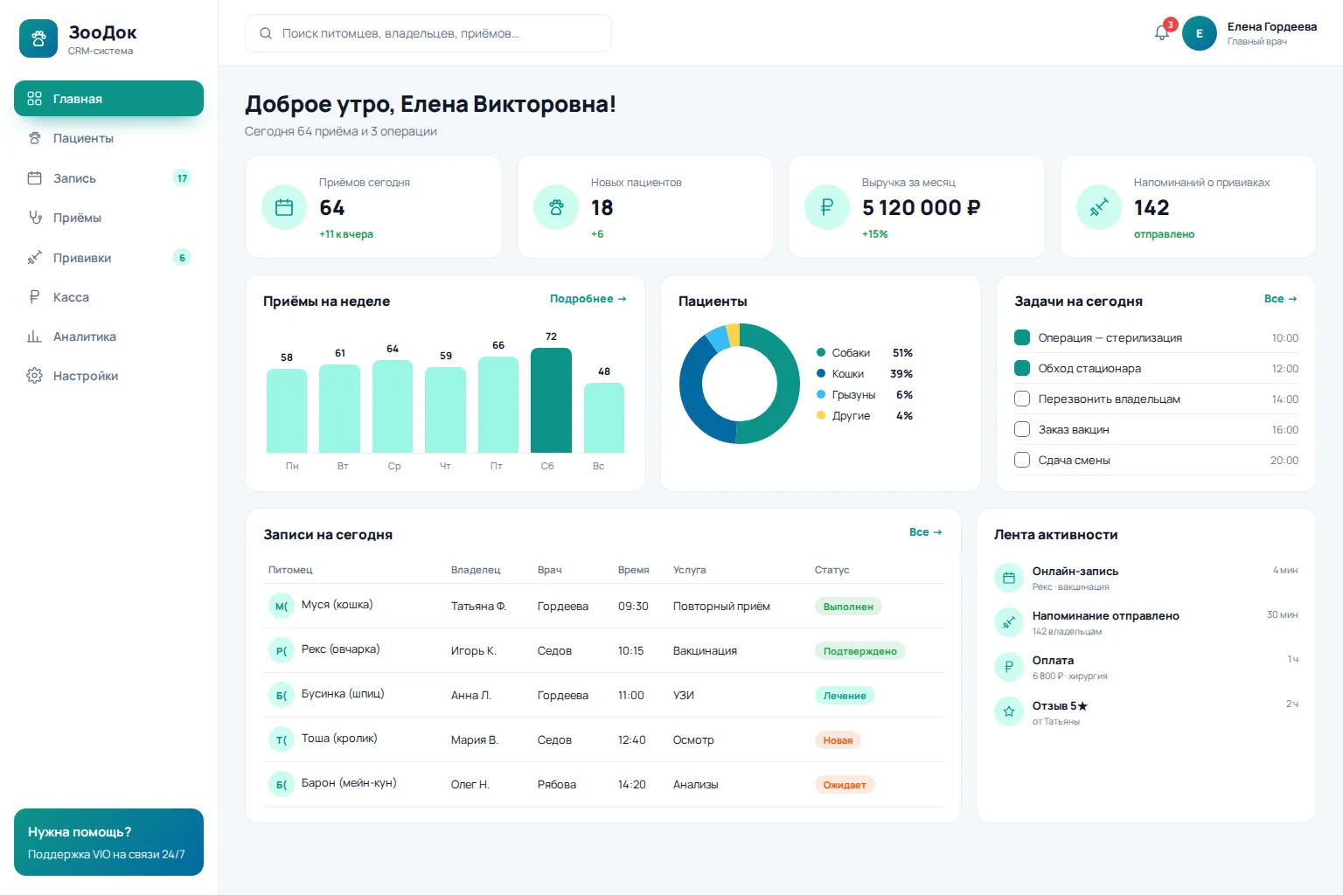This screenshot has width=1343, height=895.
Task: Uncheck Операция — стерилизация task
Action: click(x=1021, y=337)
